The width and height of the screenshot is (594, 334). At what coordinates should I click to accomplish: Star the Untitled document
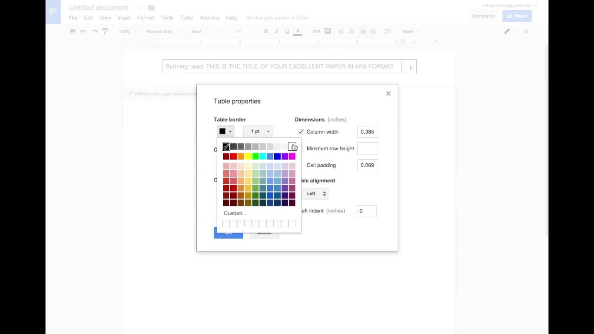(140, 8)
